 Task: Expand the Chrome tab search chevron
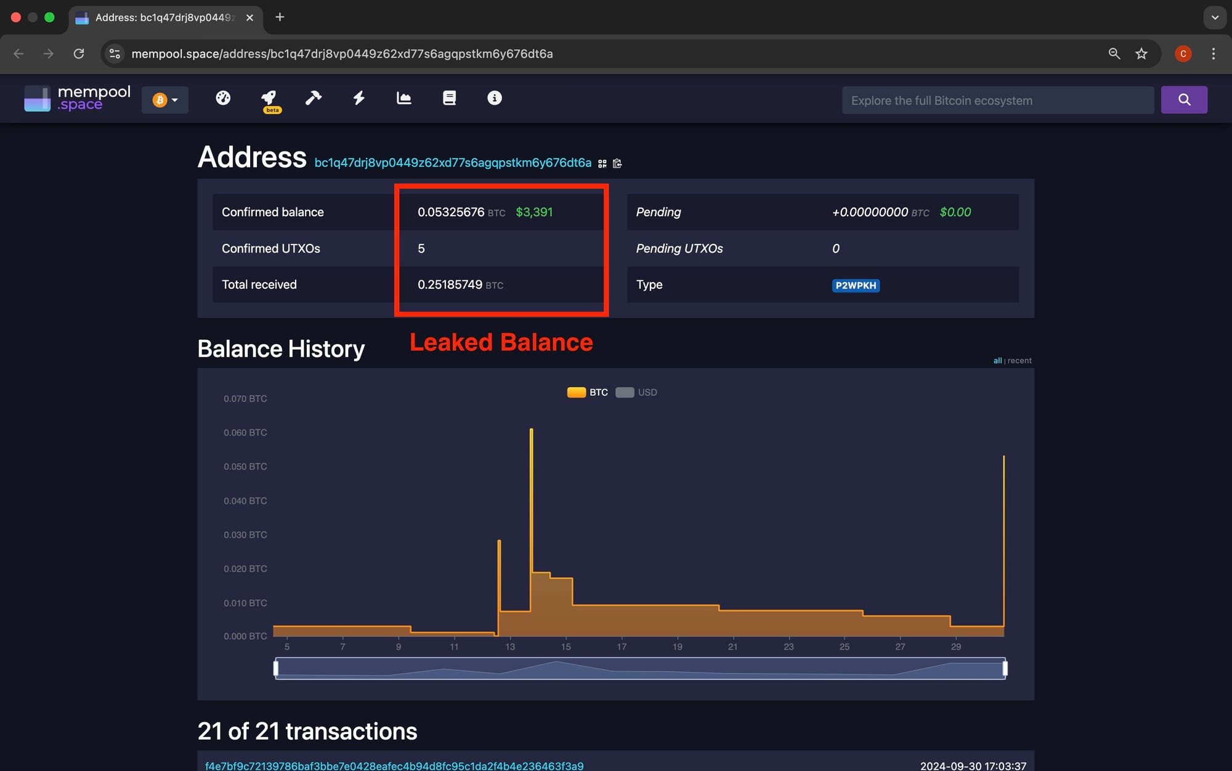[1215, 17]
